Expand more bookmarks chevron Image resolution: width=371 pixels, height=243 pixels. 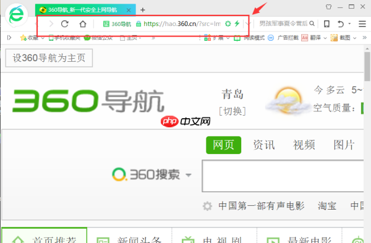click(153, 38)
